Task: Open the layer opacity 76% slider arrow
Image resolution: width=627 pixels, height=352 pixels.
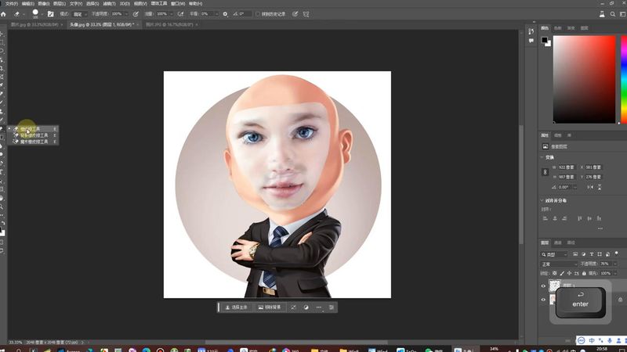Action: (615, 264)
